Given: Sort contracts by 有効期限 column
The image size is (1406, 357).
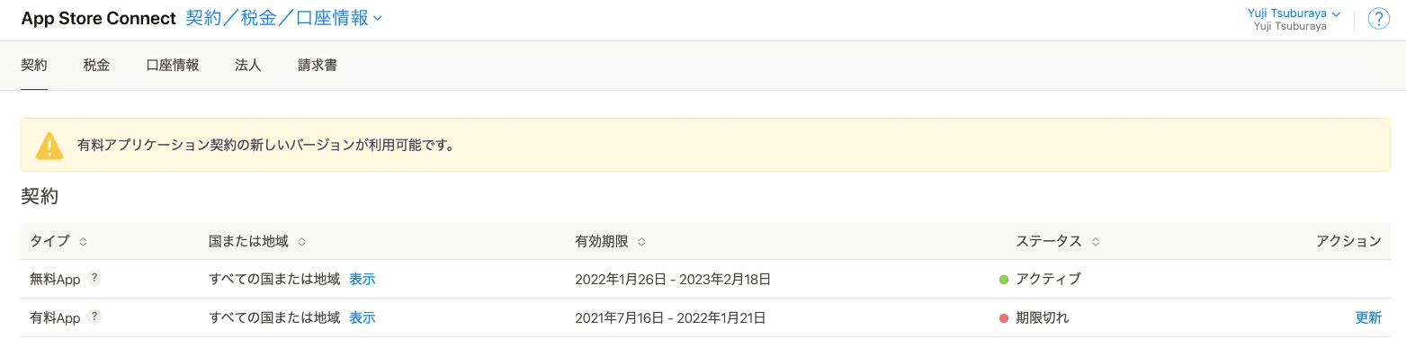Looking at the screenshot, I should click(610, 241).
